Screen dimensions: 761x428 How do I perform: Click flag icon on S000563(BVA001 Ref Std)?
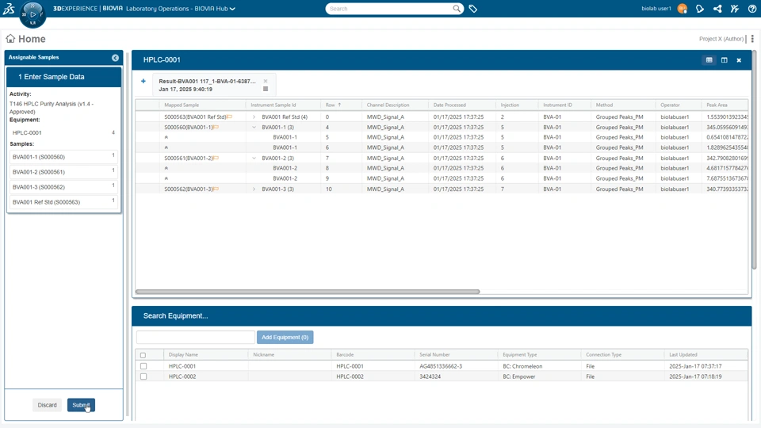(230, 117)
